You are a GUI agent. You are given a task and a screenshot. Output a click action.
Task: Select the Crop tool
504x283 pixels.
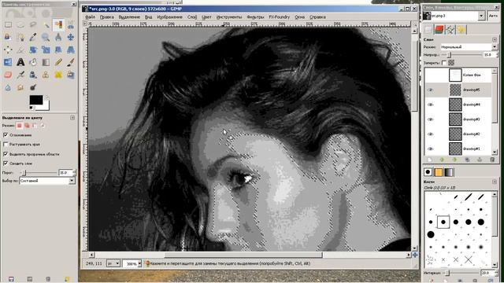(x=20, y=50)
